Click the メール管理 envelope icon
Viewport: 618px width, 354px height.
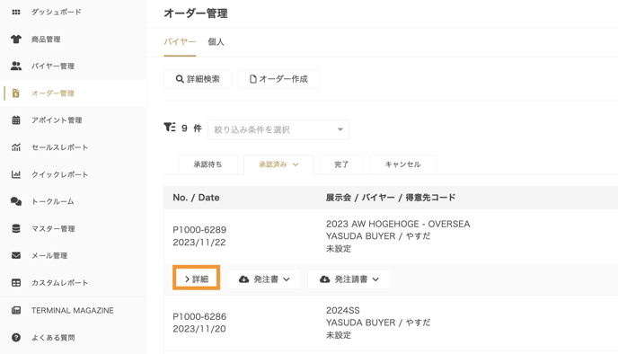[x=16, y=255]
